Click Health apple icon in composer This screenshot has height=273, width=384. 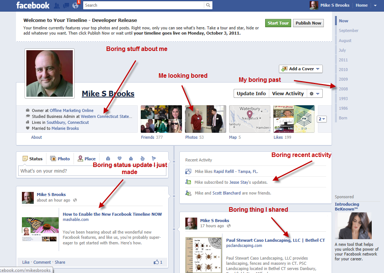tap(143, 158)
